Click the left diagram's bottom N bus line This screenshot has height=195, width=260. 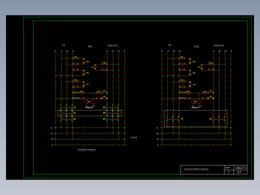click(x=90, y=145)
